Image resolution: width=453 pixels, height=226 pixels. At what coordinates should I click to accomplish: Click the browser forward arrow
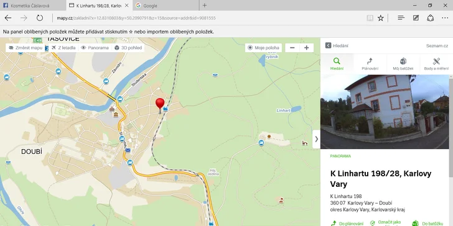[24, 18]
